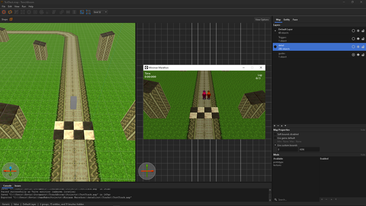
Task: Select the Edge tool
Action: [x=29, y=12]
